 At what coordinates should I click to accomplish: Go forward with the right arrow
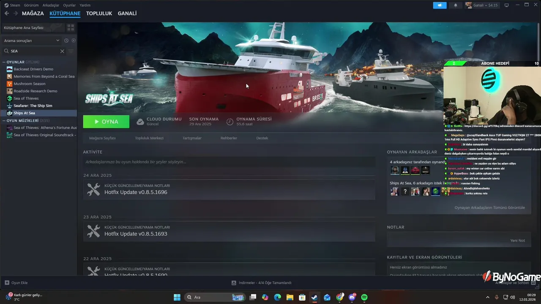pos(16,14)
